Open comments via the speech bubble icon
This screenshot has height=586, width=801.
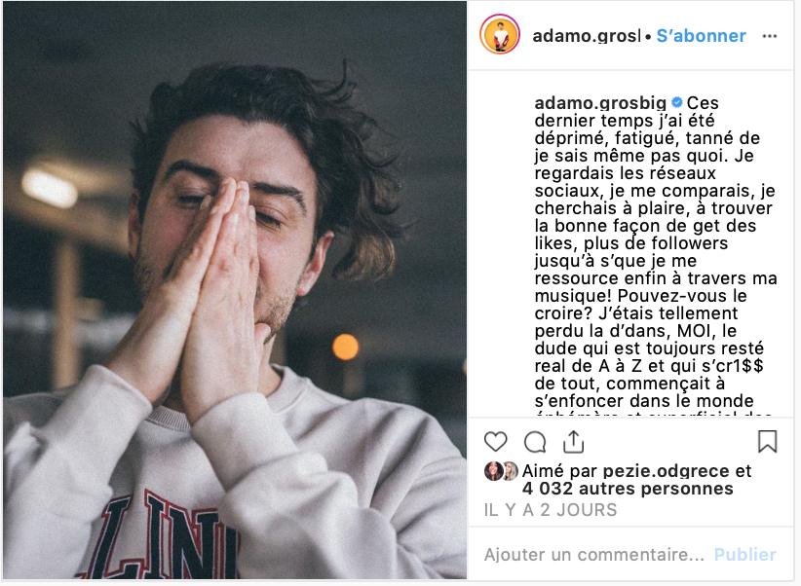tap(535, 442)
